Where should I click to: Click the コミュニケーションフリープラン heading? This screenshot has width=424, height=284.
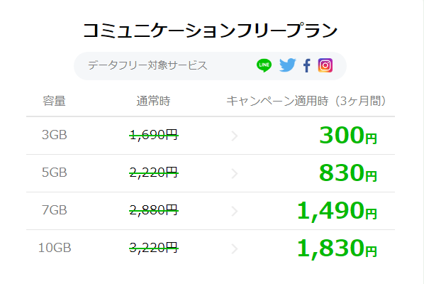[210, 31]
